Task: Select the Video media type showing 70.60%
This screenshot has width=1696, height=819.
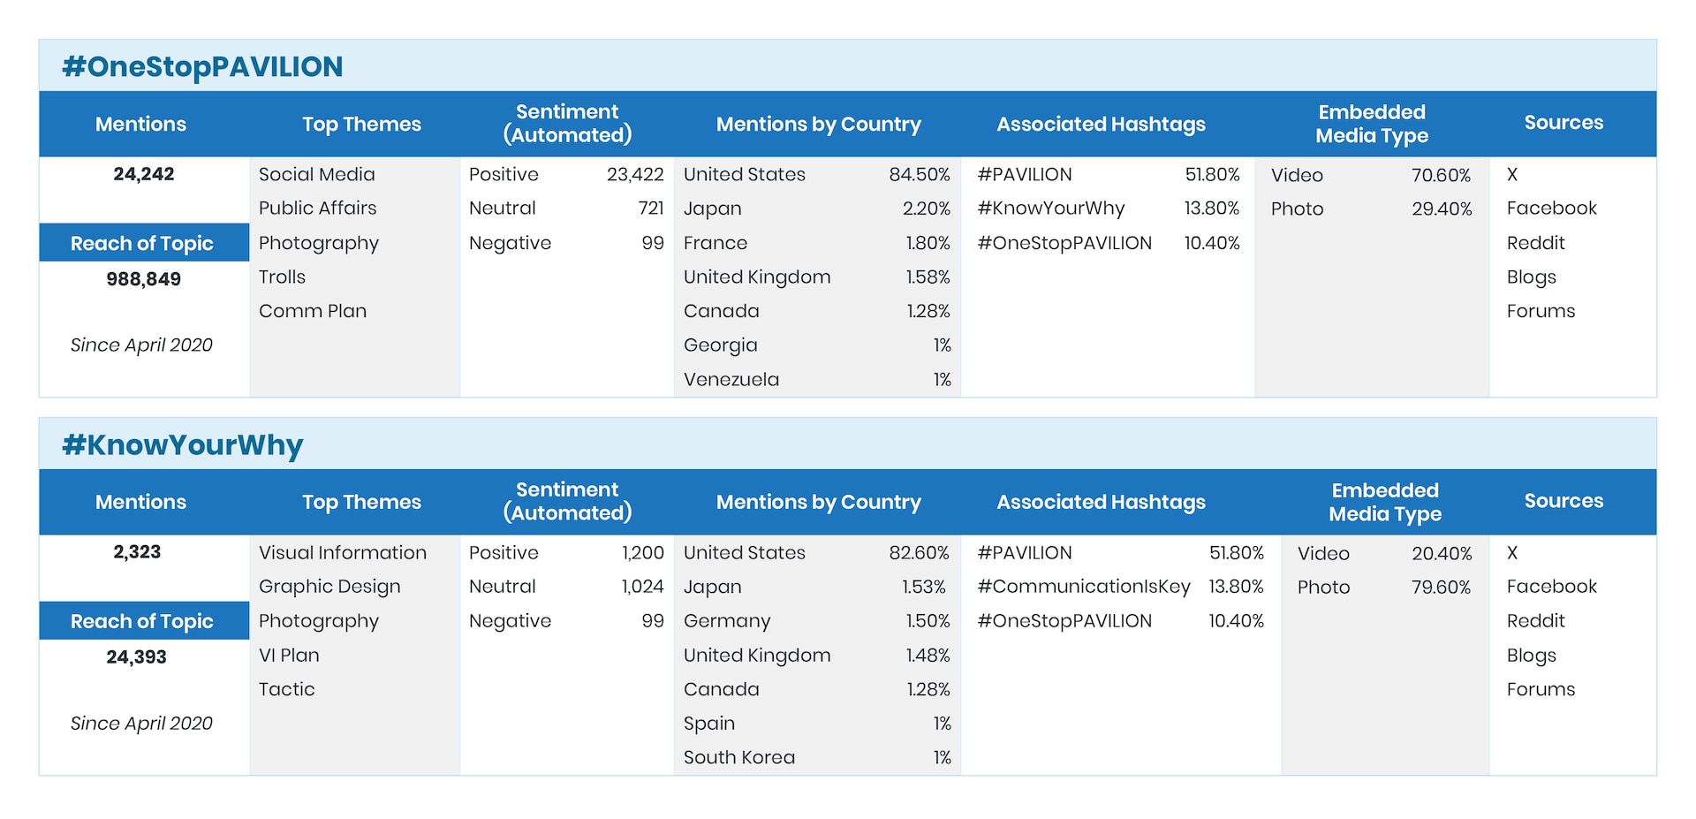Action: (1369, 174)
